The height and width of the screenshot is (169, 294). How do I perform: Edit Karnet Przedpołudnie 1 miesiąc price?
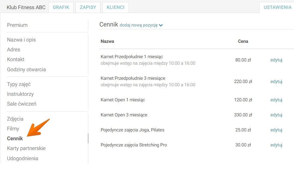276,60
